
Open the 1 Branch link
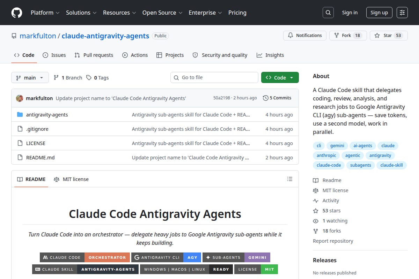(68, 78)
